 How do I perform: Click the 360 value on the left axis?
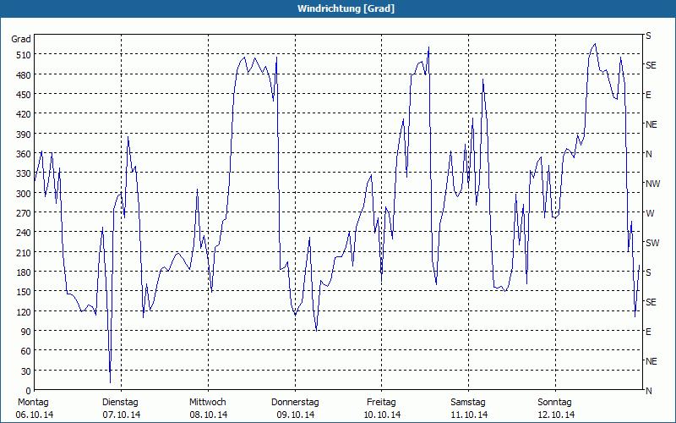tap(24, 154)
